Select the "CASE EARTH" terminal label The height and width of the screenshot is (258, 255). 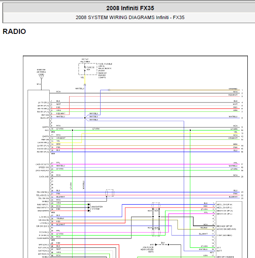click(43, 238)
